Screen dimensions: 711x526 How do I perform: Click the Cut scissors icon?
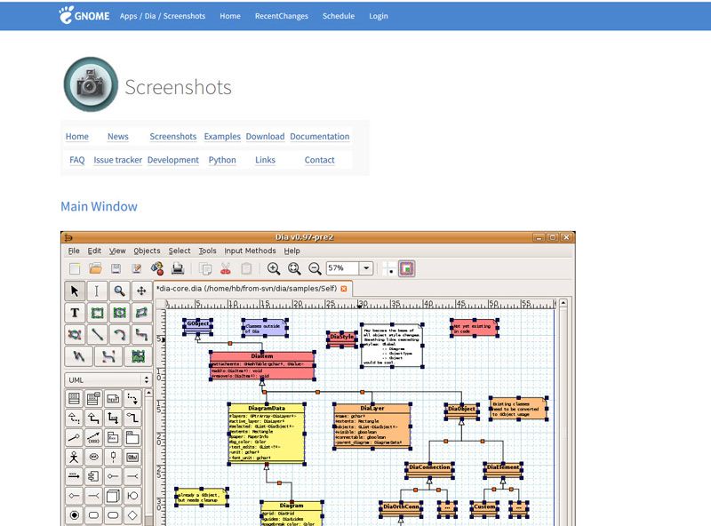pyautogui.click(x=226, y=269)
